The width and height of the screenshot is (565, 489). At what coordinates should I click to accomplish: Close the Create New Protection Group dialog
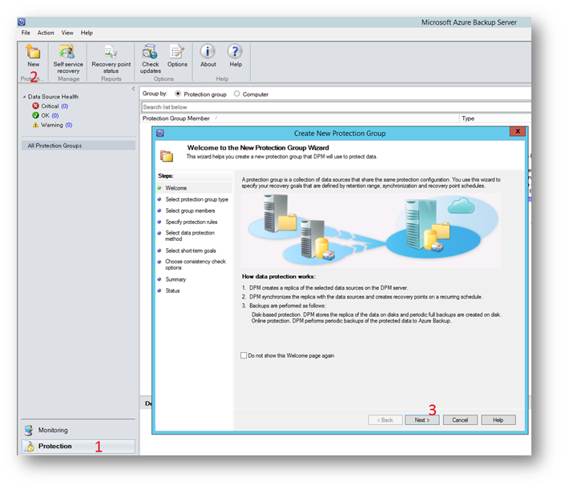tap(518, 131)
